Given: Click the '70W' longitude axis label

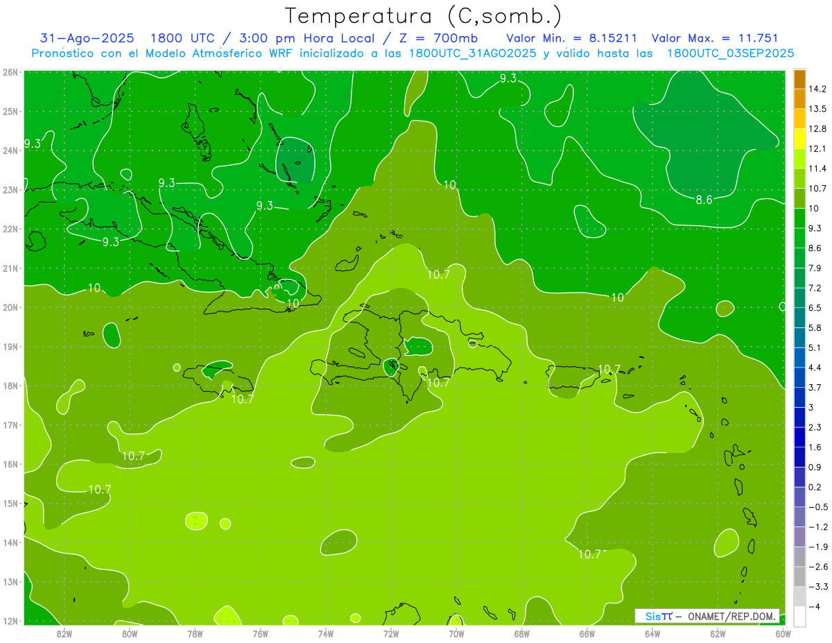Looking at the screenshot, I should click(x=456, y=633).
